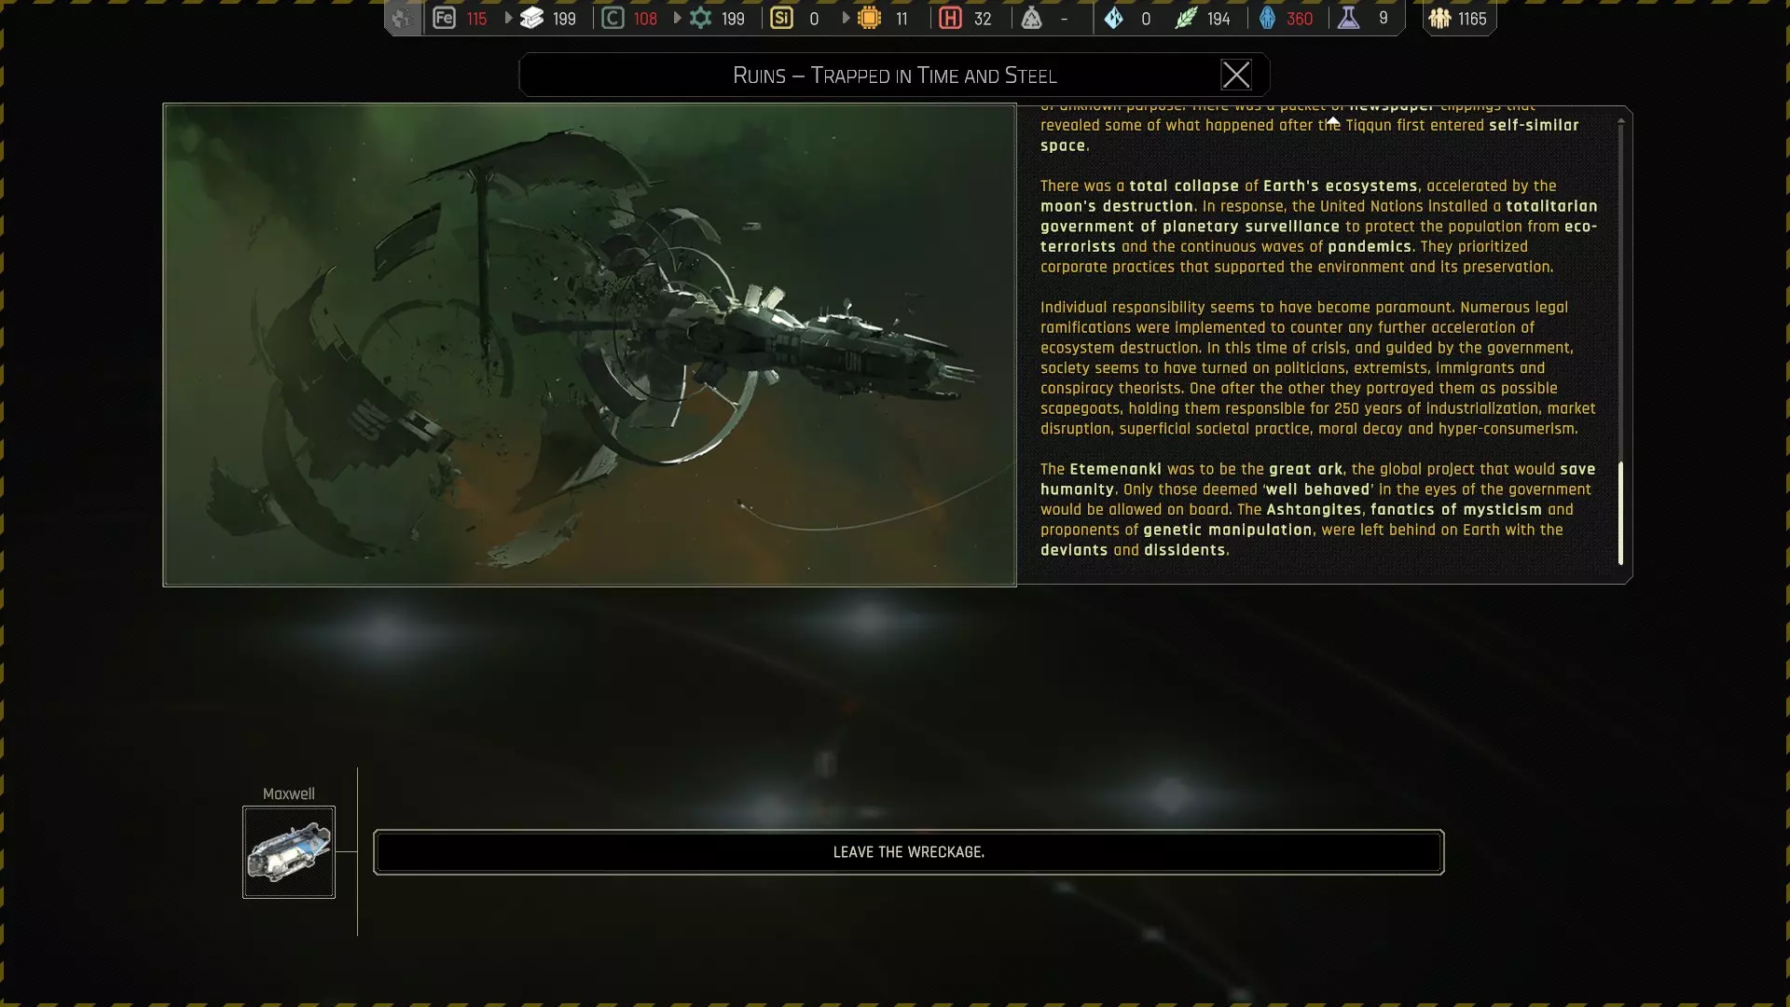Close the Ruins event dialog
Image resolution: width=1790 pixels, height=1007 pixels.
click(1236, 75)
